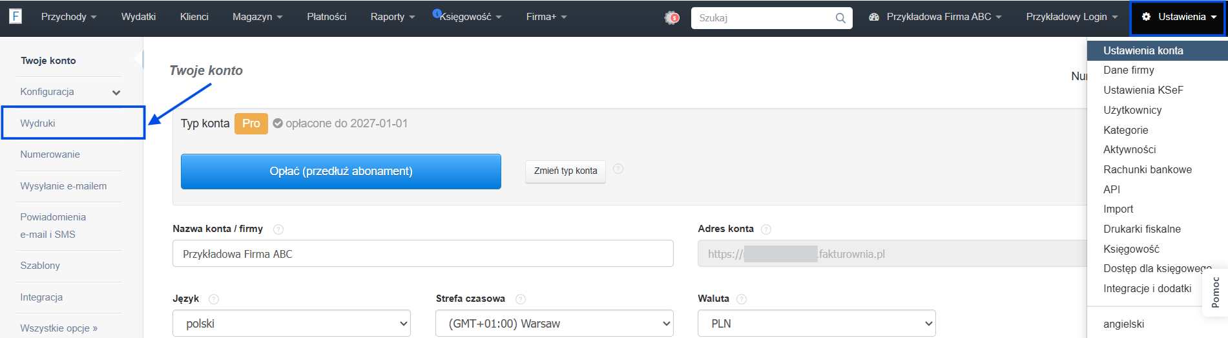
Task: Select Dane firmy from settings menu
Action: point(1129,70)
